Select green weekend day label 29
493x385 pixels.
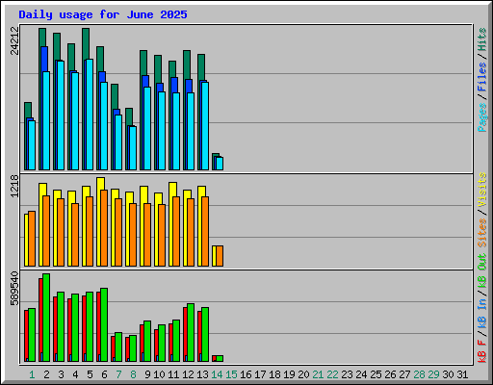click(x=433, y=374)
